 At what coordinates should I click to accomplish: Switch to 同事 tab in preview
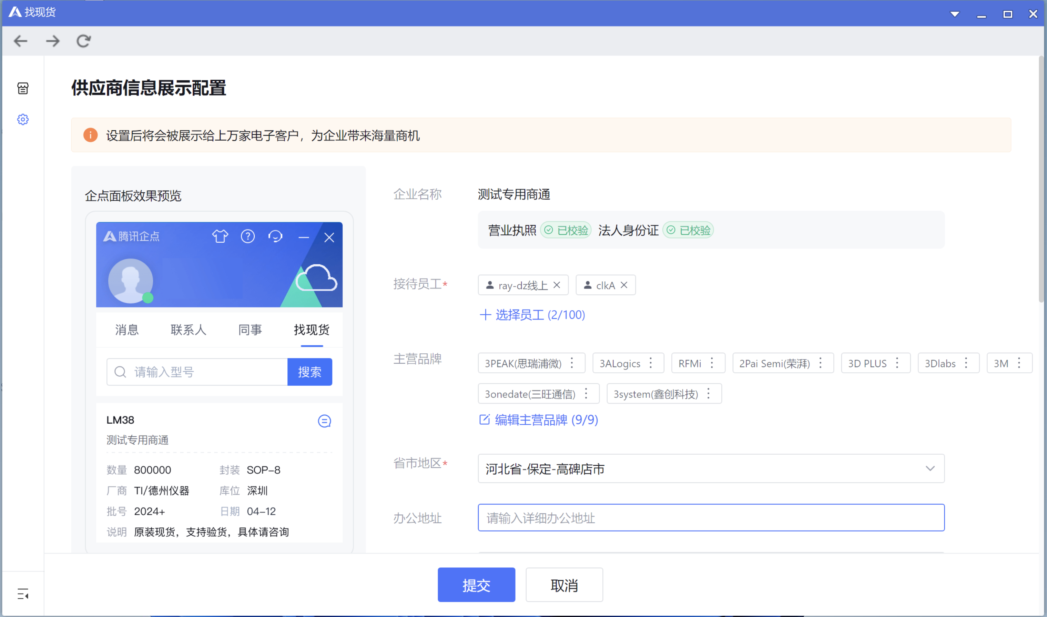250,330
